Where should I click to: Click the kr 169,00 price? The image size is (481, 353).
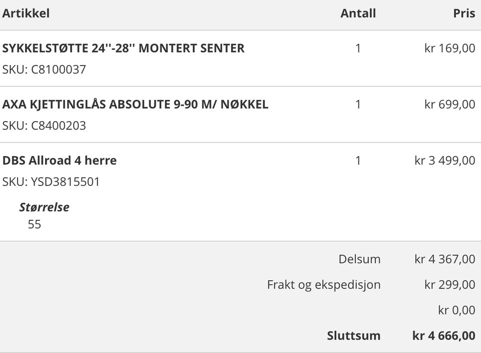[x=450, y=48]
